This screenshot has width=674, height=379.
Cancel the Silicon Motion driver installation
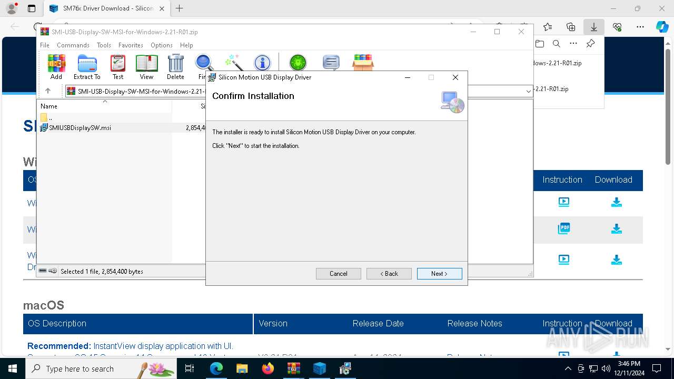(338, 274)
